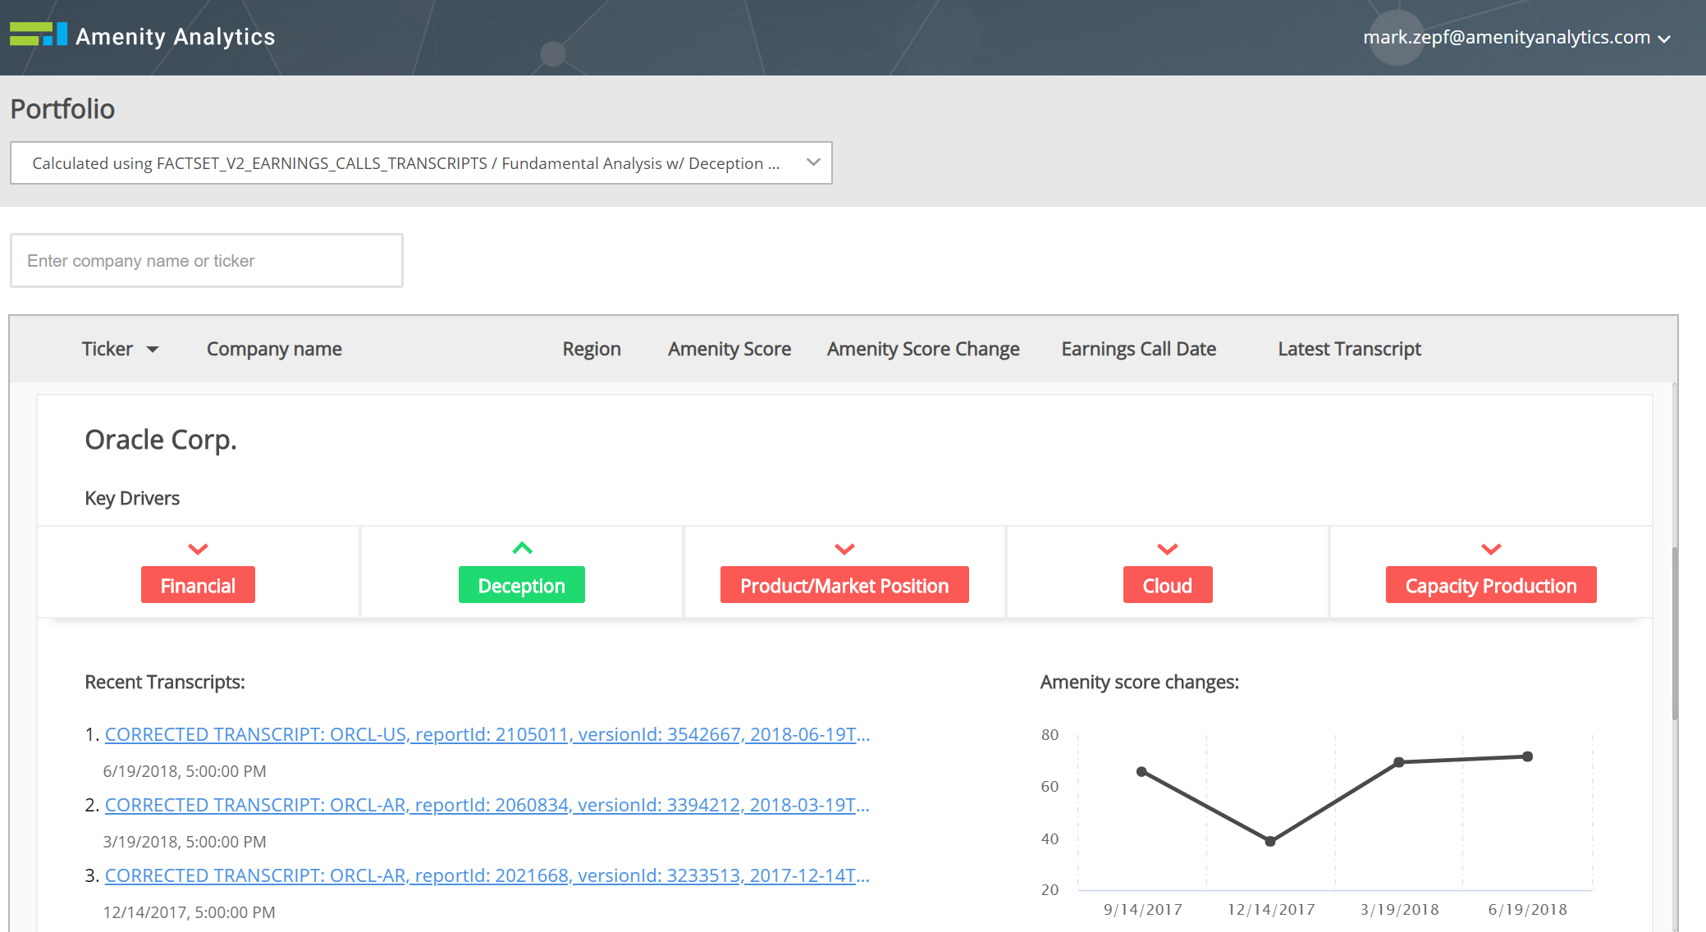Click the Amenity Score column header
This screenshot has width=1706, height=932.
[730, 349]
